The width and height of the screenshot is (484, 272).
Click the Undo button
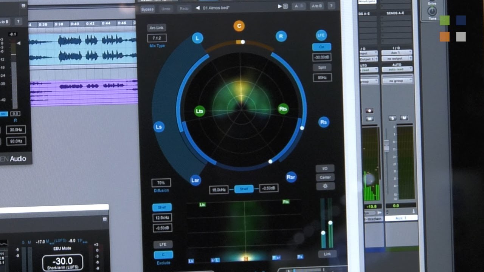[166, 9]
